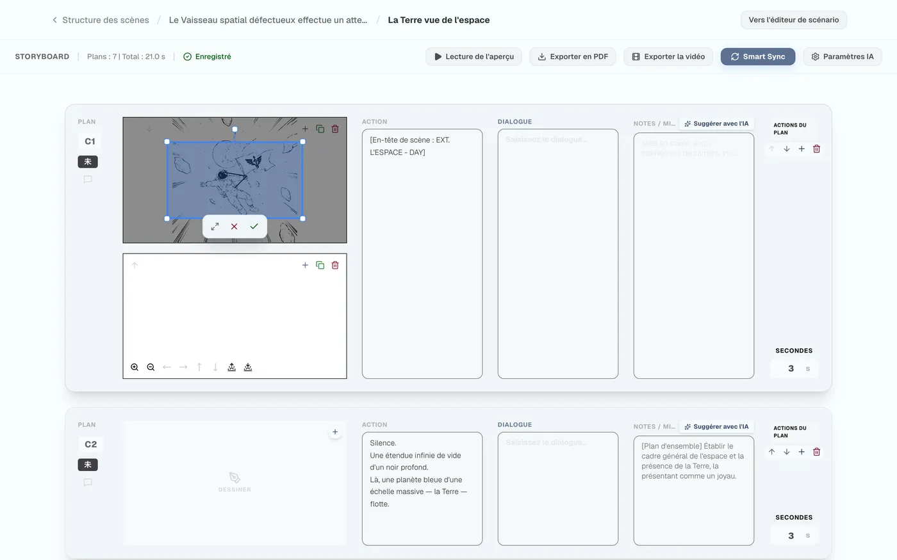Click the rotation handle above crop box
Image resolution: width=897 pixels, height=560 pixels.
point(235,129)
